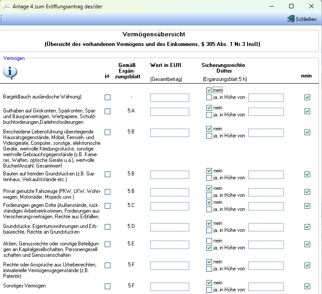Check 'ja, in Höhe von' for Guthaben row
This screenshot has width=322, height=294.
coord(209,115)
